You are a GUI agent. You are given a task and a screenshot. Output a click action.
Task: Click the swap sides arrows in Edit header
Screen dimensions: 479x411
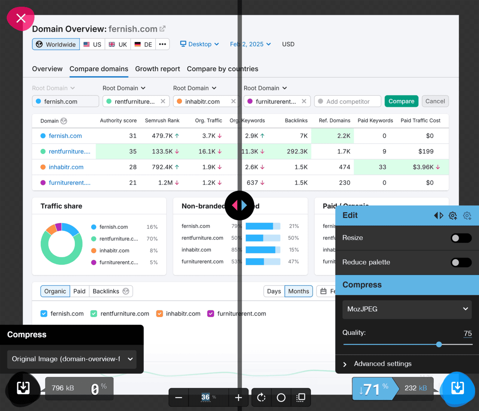point(439,216)
